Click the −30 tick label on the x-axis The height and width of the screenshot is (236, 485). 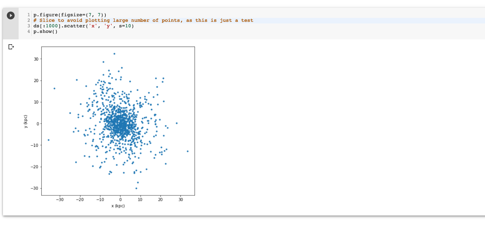60,199
